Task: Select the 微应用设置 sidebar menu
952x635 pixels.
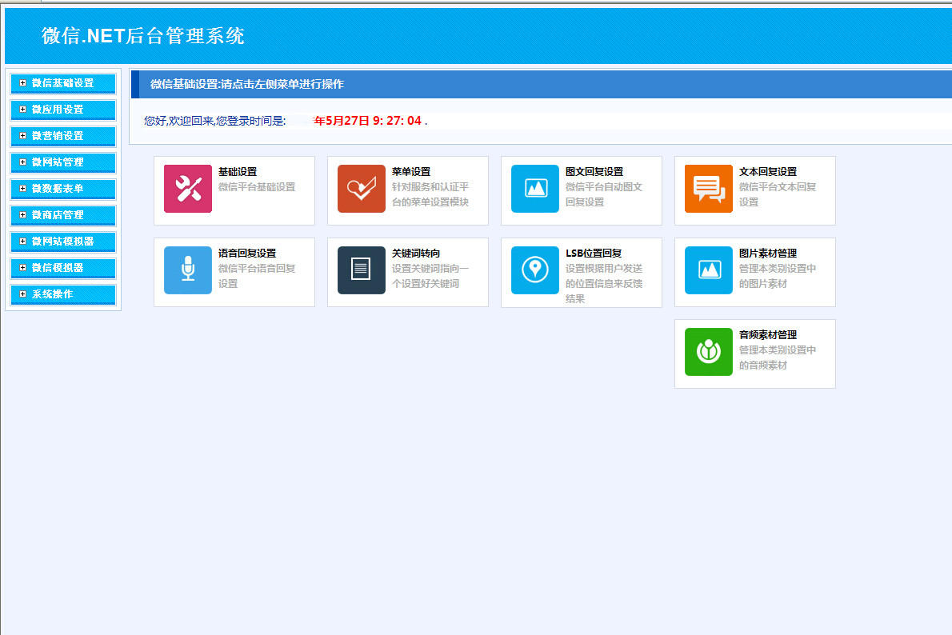Action: click(63, 110)
